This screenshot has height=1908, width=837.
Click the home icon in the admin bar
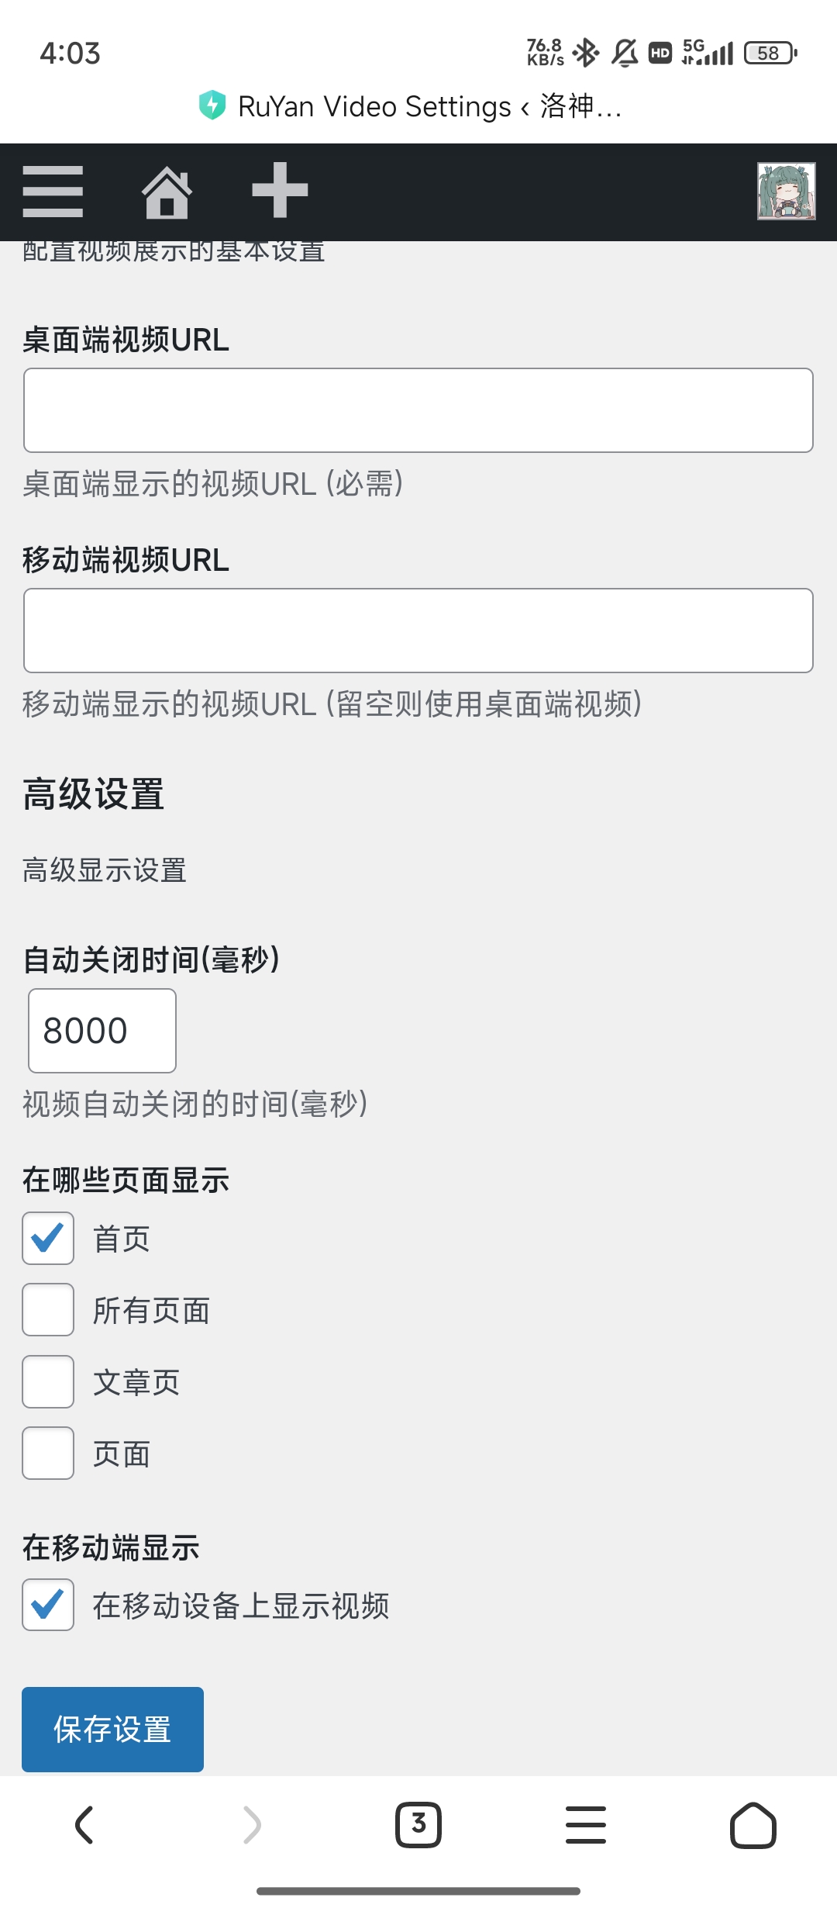tap(169, 192)
